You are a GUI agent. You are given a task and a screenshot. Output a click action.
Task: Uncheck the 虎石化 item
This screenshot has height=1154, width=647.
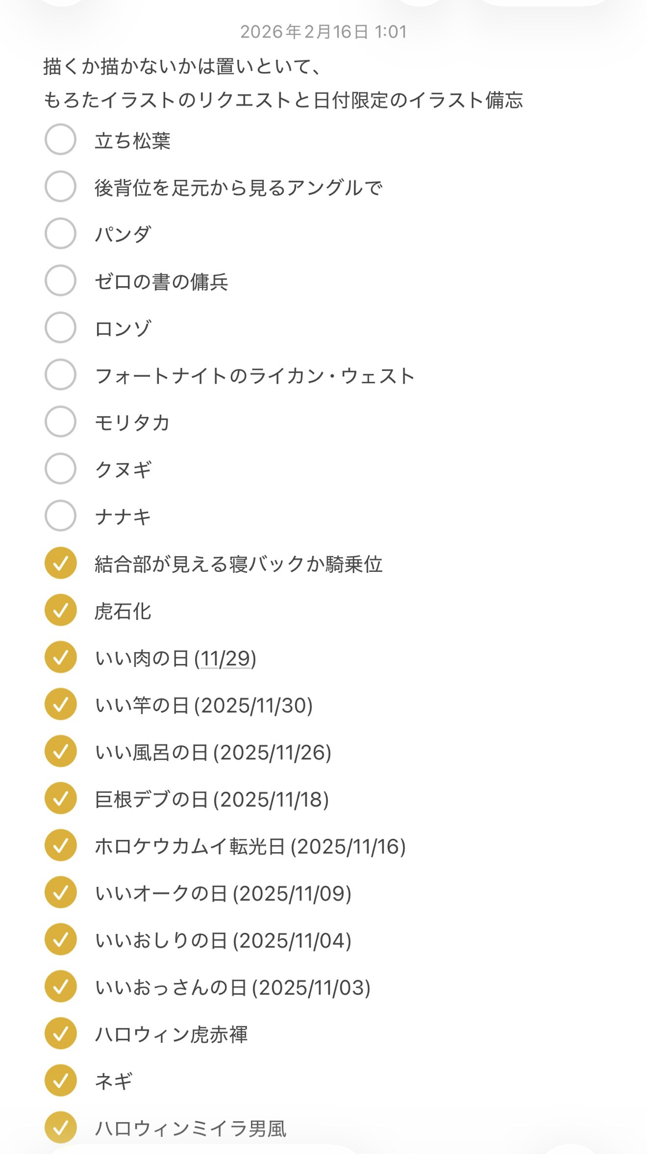(x=61, y=610)
